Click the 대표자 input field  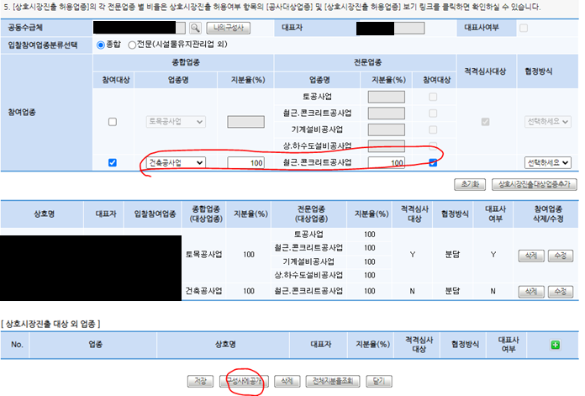(390, 28)
